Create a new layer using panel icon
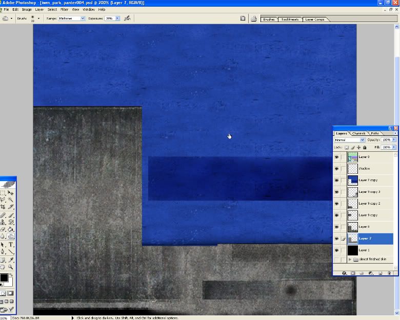The image size is (400, 320). pyautogui.click(x=380, y=273)
